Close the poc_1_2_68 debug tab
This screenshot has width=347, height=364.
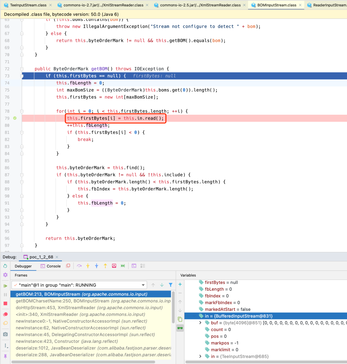(57, 257)
